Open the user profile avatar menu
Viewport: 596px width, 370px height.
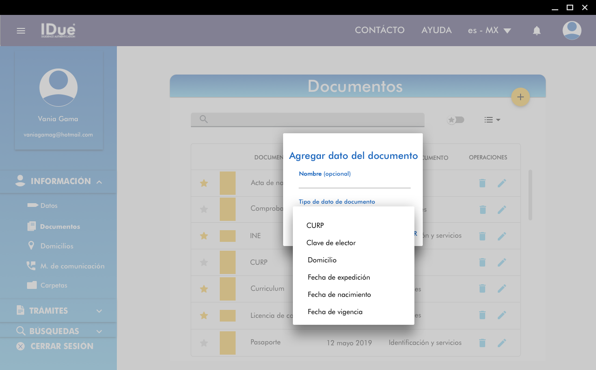coord(571,31)
